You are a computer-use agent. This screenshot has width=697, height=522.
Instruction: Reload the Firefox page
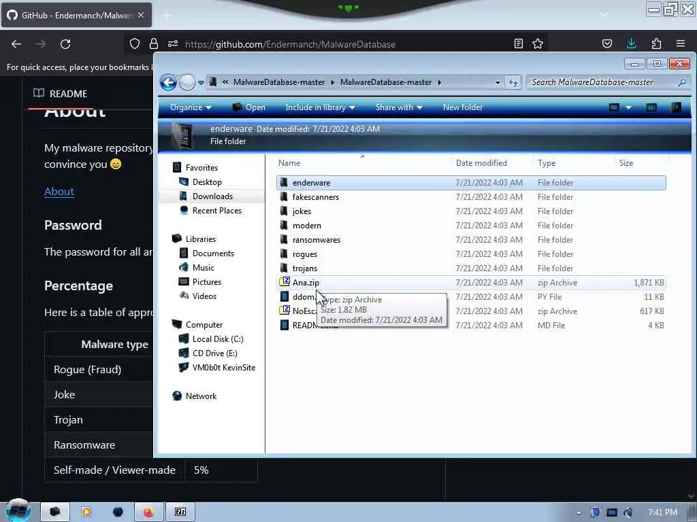tap(65, 44)
